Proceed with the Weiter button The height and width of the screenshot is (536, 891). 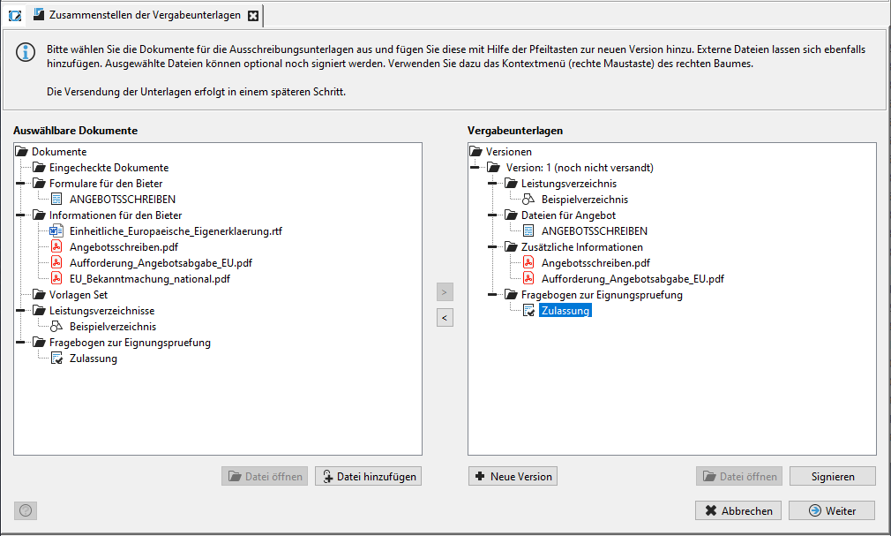(x=832, y=510)
